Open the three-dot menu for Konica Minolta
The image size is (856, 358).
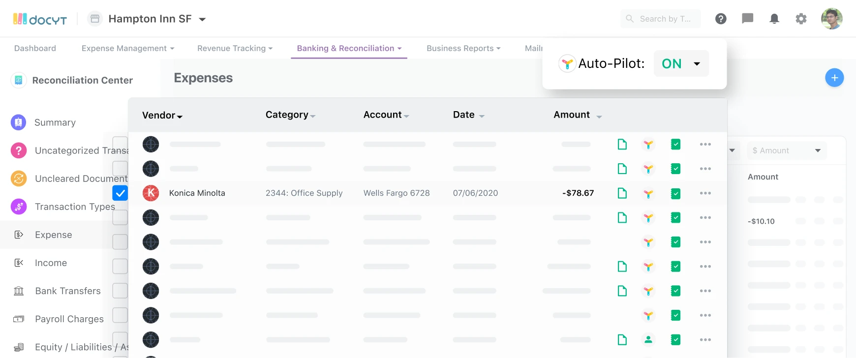tap(705, 193)
